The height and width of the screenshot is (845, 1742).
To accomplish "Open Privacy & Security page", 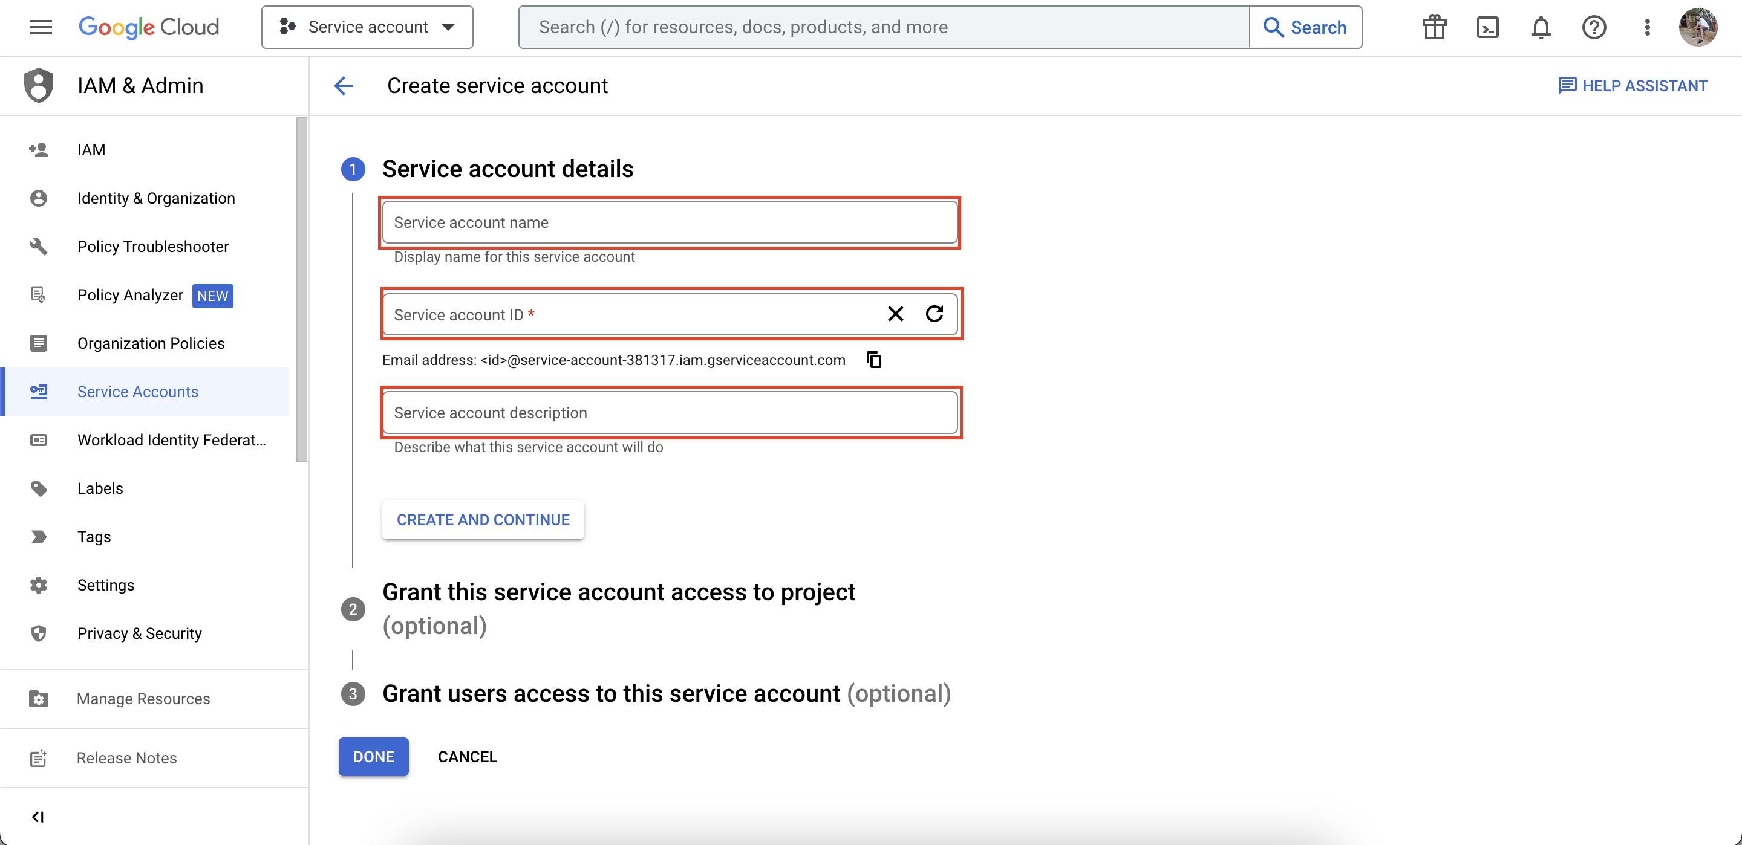I will click(x=145, y=633).
